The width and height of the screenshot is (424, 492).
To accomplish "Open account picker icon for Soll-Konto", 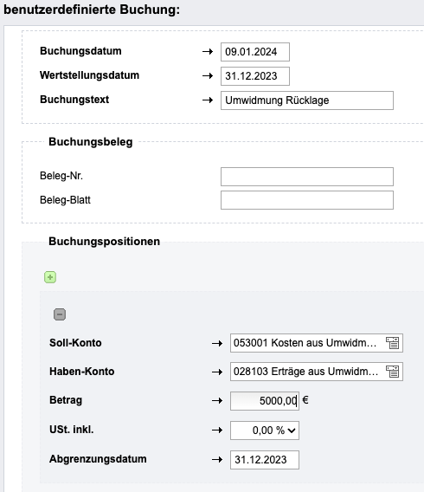I will click(x=392, y=343).
